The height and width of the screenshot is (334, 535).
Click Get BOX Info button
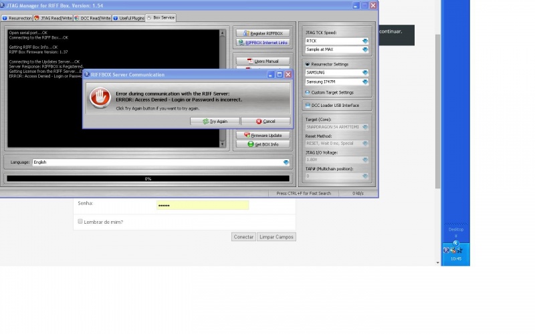[x=263, y=144]
